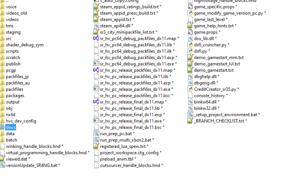This screenshot has width=306, height=189.
Task: Select the packfiles_jp folder
Action: (x=17, y=76)
